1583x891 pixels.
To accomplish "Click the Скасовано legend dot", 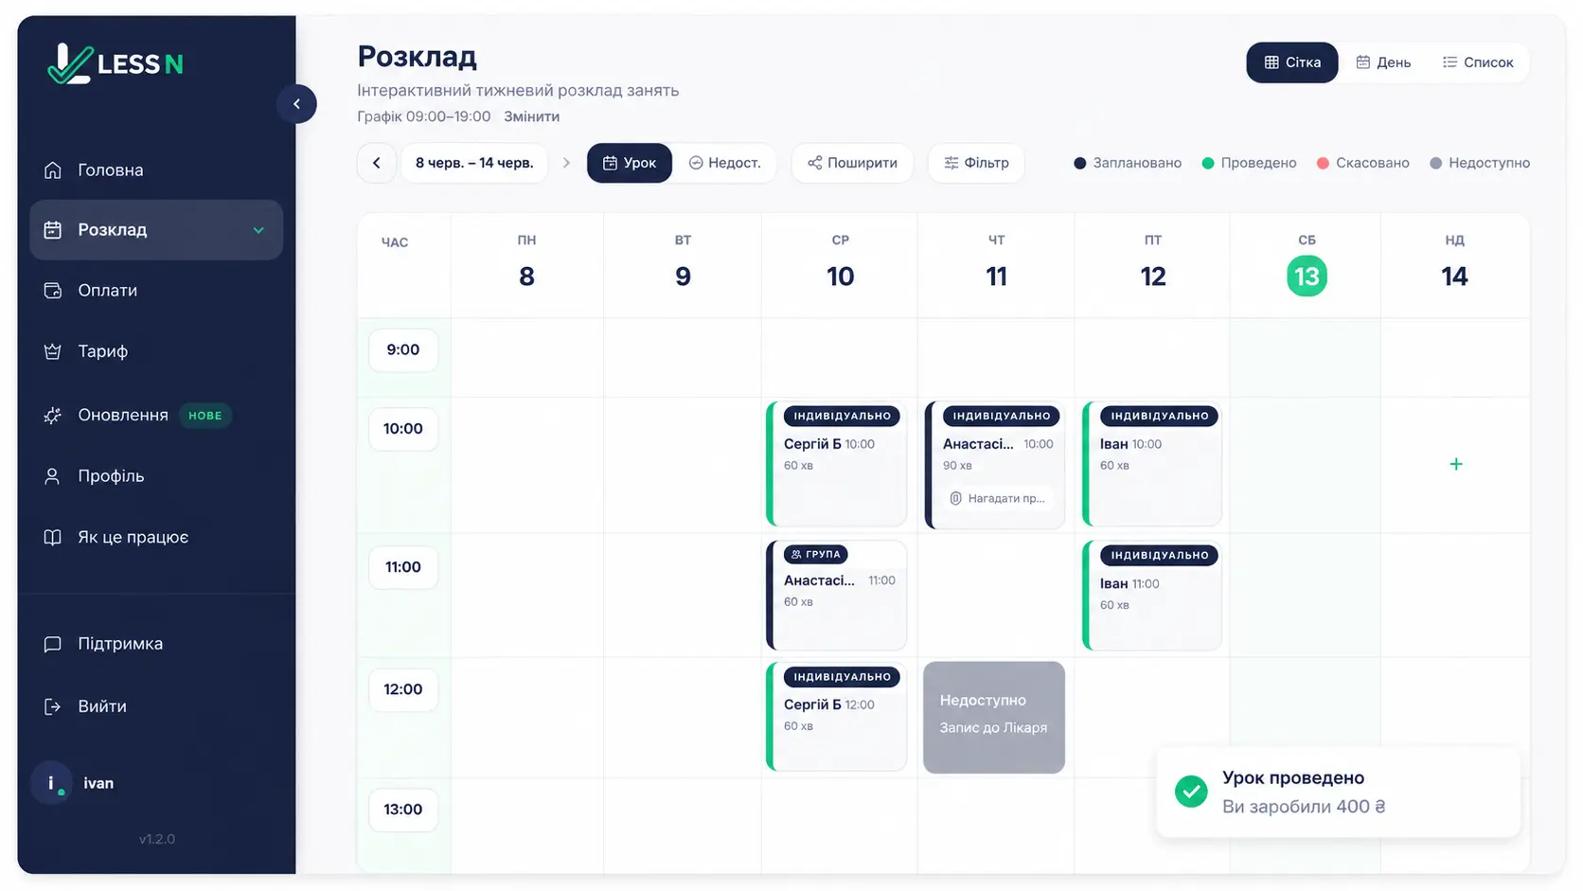I will pos(1323,163).
